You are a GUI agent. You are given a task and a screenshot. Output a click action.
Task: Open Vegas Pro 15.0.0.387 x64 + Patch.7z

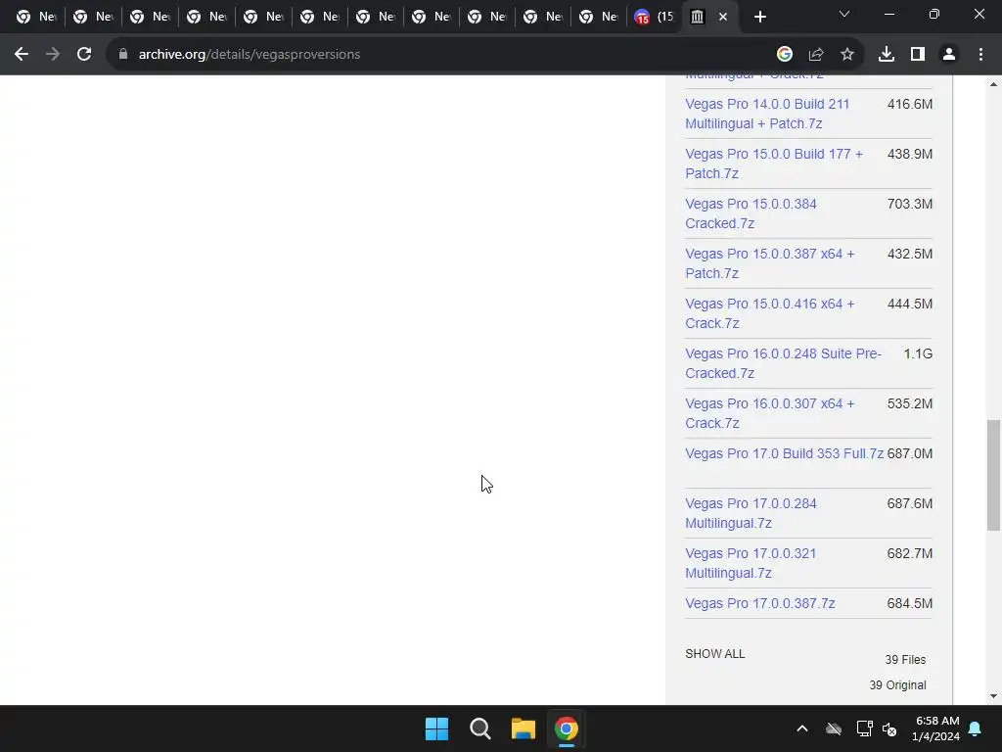(769, 263)
